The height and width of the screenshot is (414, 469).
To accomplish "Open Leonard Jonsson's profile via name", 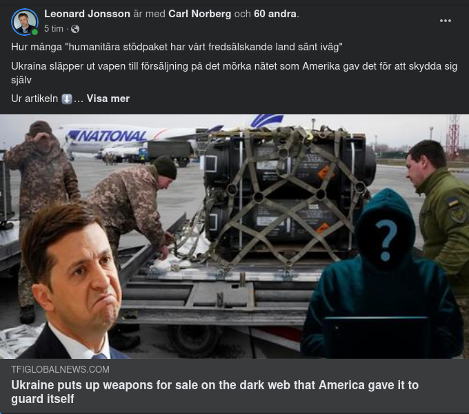I will click(87, 14).
